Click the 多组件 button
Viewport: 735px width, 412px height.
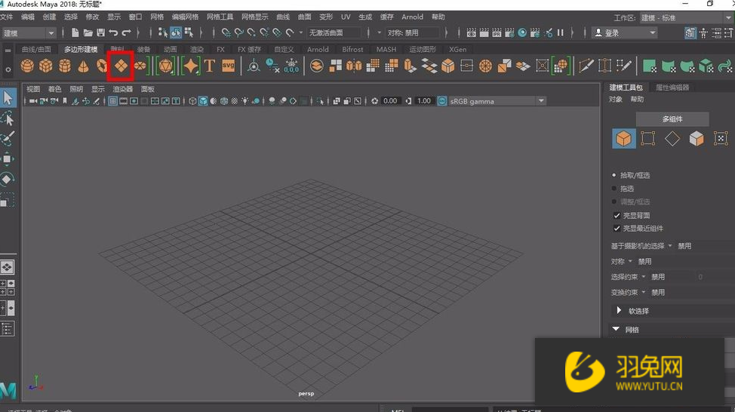point(672,119)
